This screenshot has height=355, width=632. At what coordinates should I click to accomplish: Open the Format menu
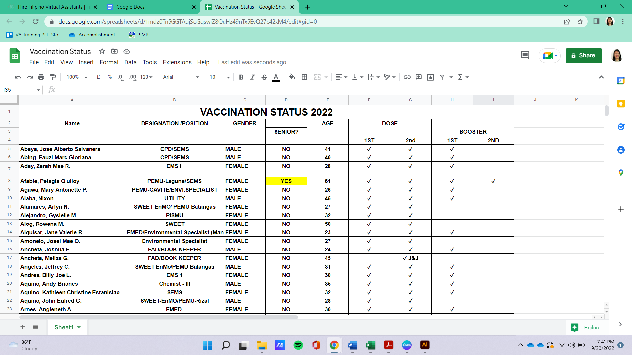[x=109, y=62]
